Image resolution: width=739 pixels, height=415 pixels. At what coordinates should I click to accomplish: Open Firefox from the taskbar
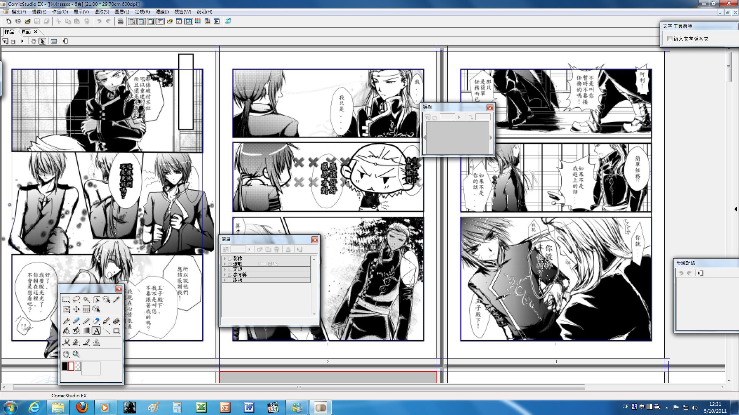[82, 407]
